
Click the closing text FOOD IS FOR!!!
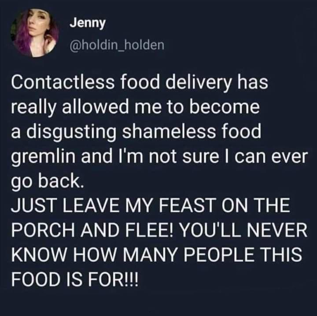[75, 279]
